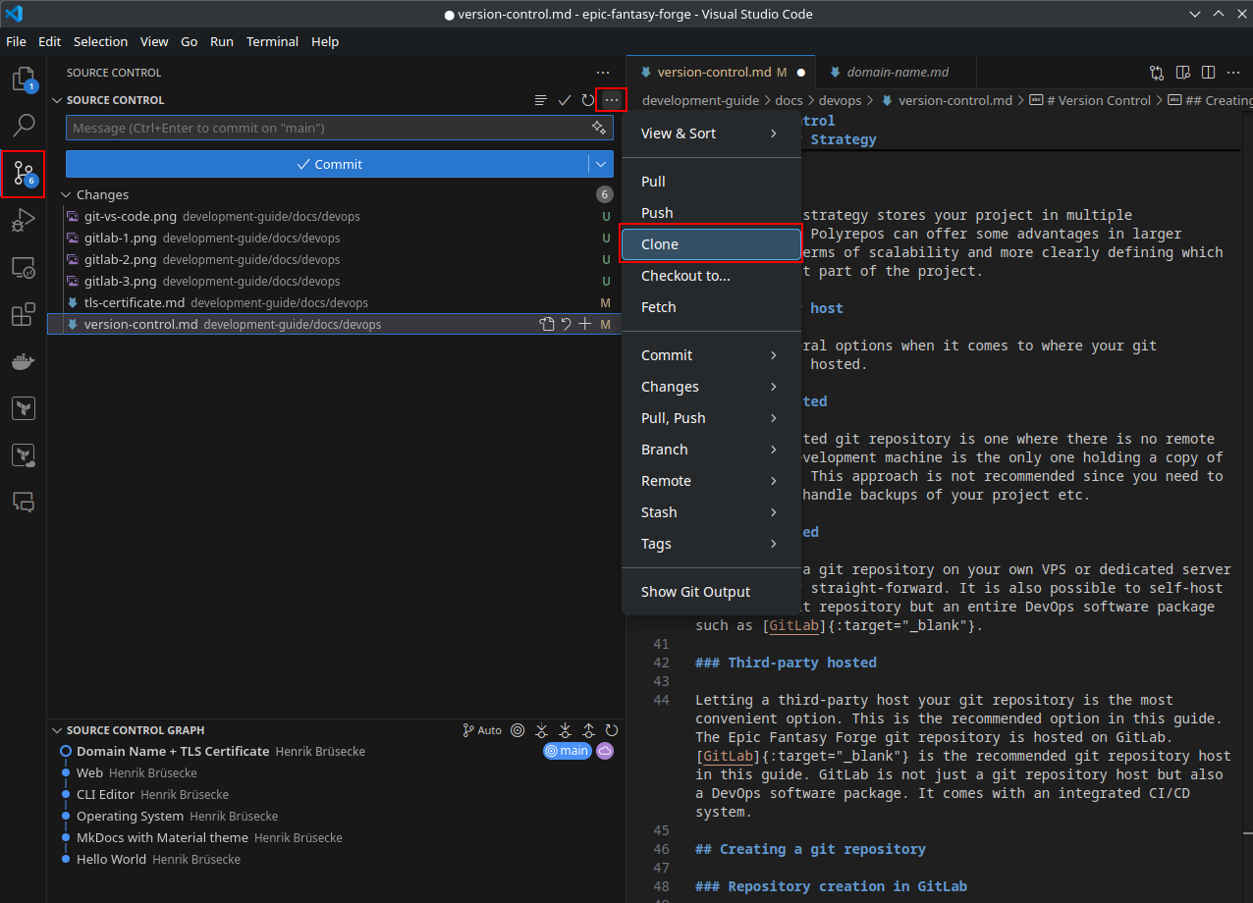Viewport: 1253px width, 903px height.
Task: Select the Hello World commit
Action: [336, 859]
